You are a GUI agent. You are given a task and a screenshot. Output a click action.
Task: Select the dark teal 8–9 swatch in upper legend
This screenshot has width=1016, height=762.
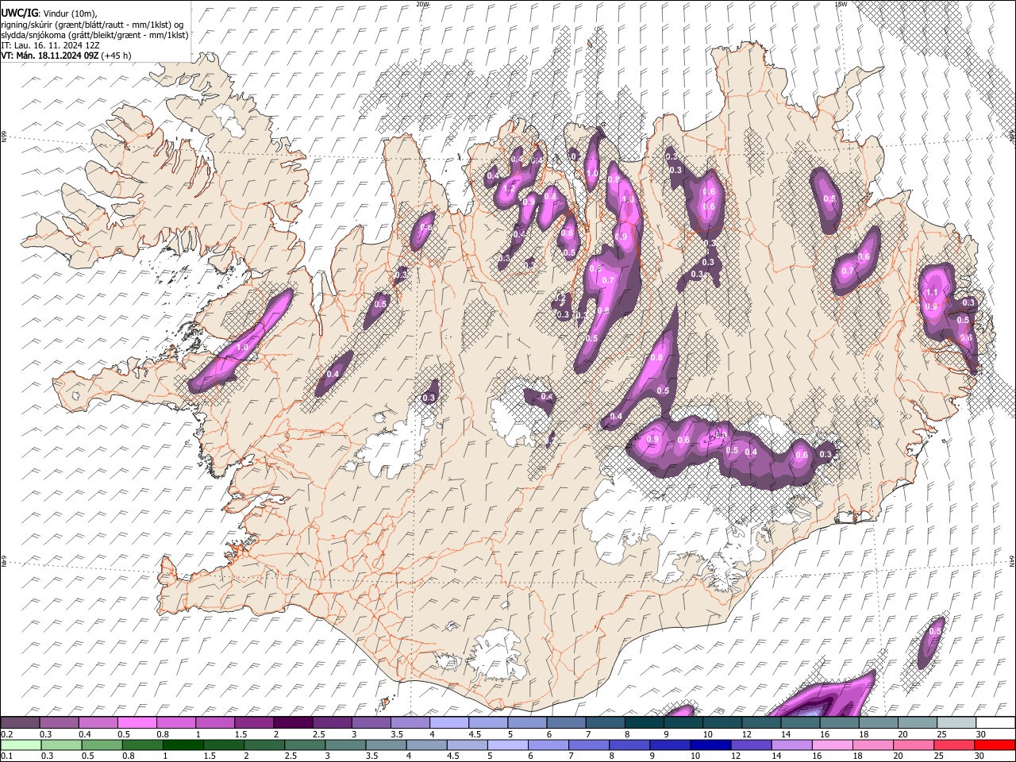(x=645, y=722)
